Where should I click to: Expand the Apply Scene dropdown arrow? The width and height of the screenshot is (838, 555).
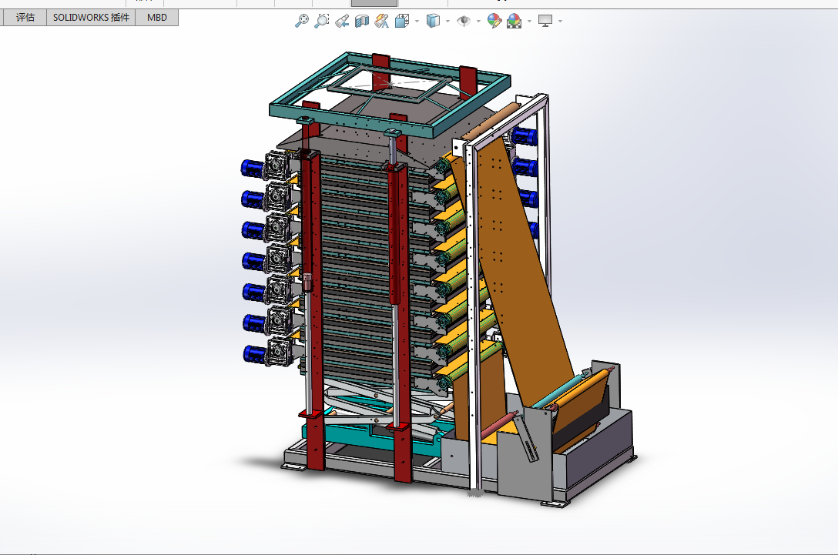click(529, 22)
